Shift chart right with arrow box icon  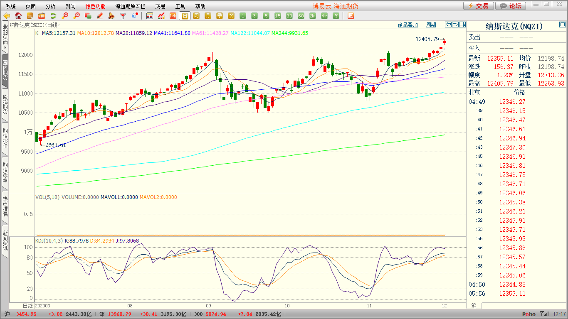point(455,25)
